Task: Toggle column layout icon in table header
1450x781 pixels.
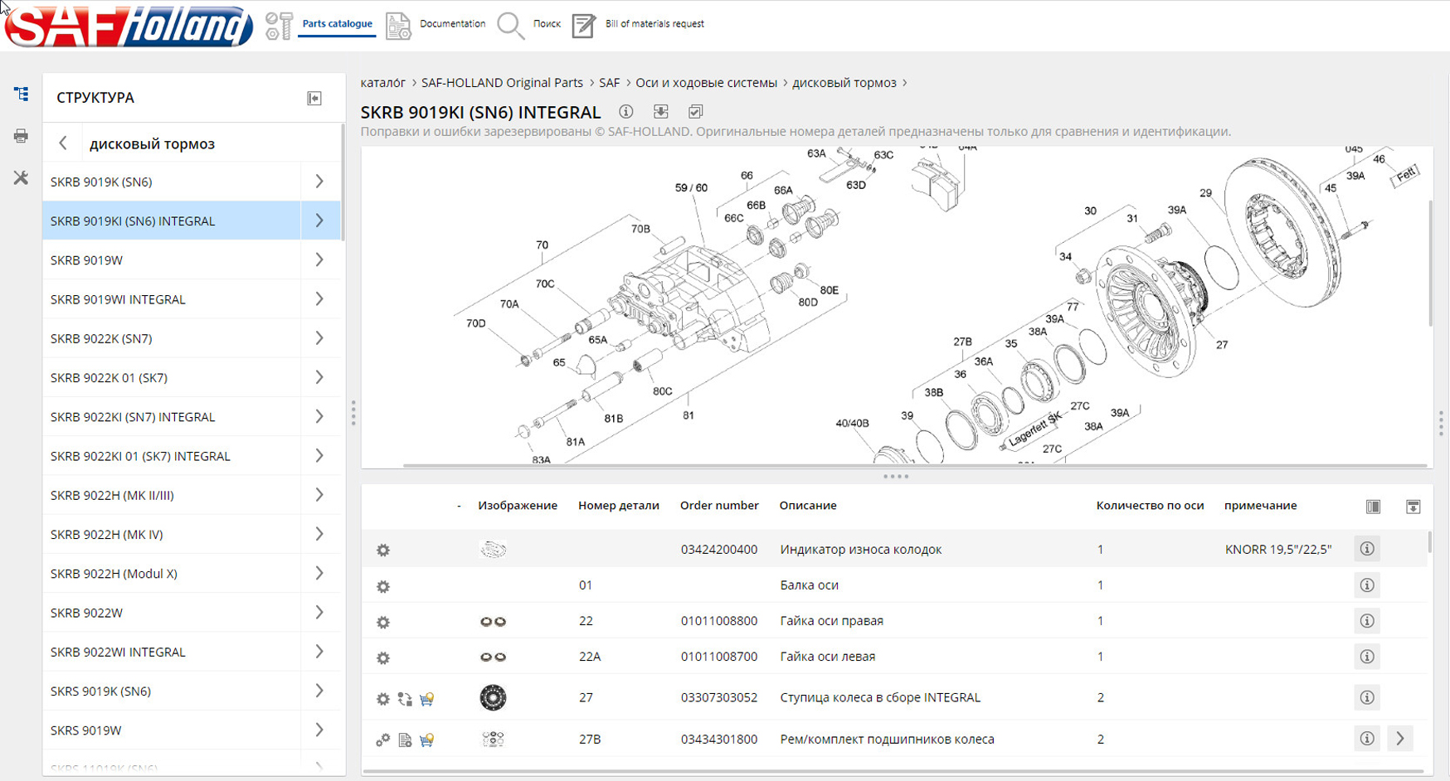Action: pos(1374,507)
